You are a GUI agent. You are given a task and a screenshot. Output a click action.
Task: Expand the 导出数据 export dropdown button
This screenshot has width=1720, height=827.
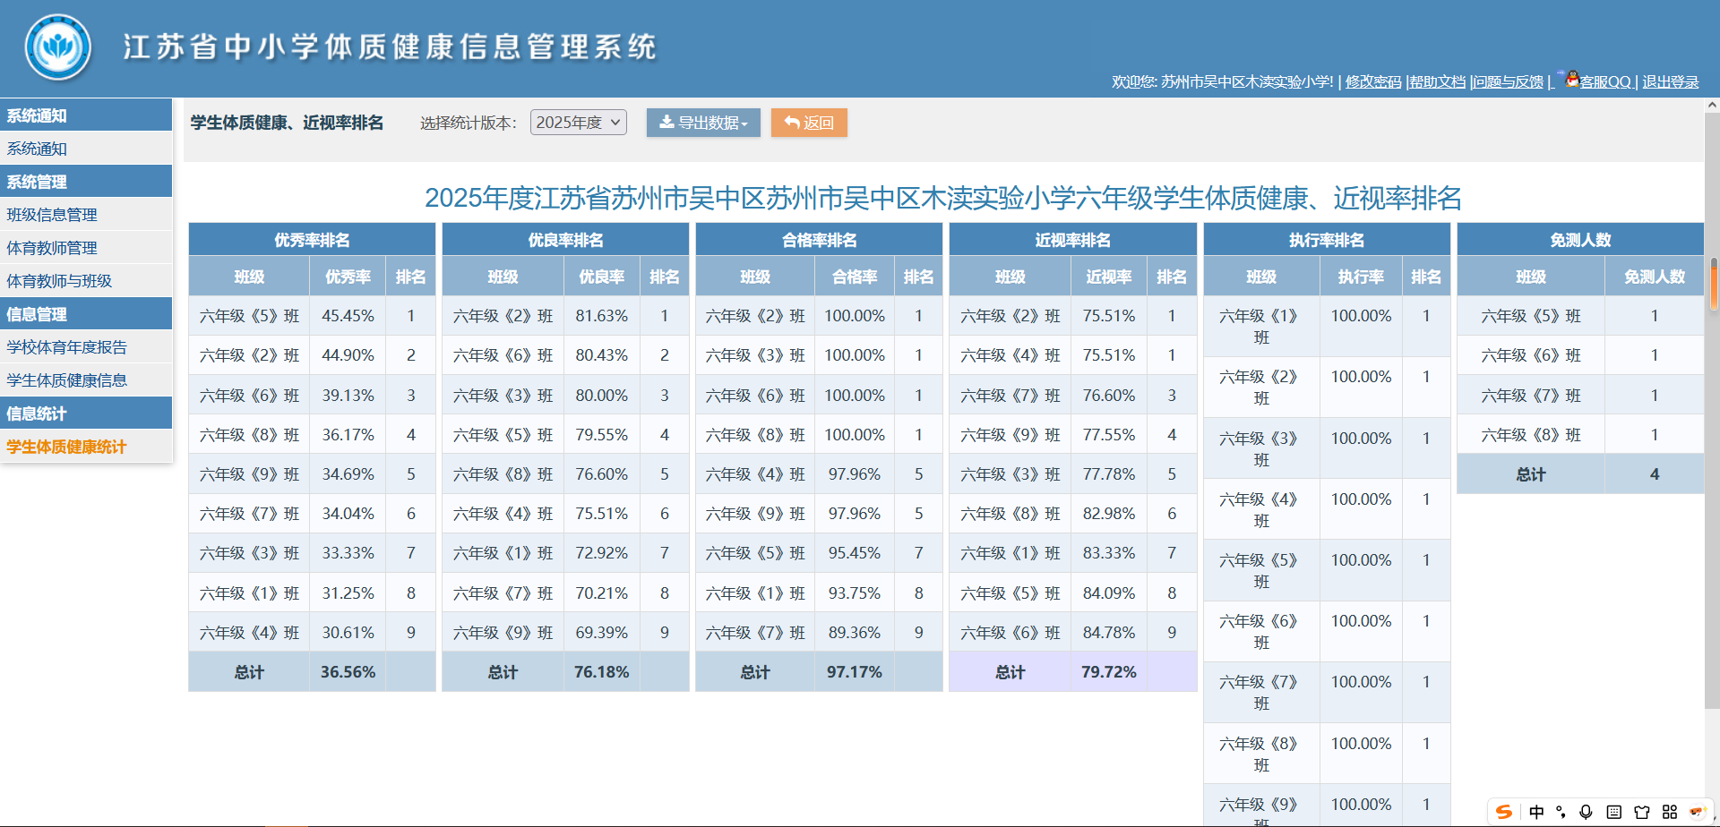click(703, 123)
